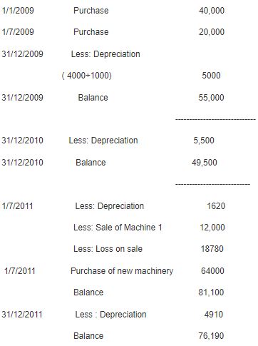Click Less: Sale of Machine 1

click(118, 228)
